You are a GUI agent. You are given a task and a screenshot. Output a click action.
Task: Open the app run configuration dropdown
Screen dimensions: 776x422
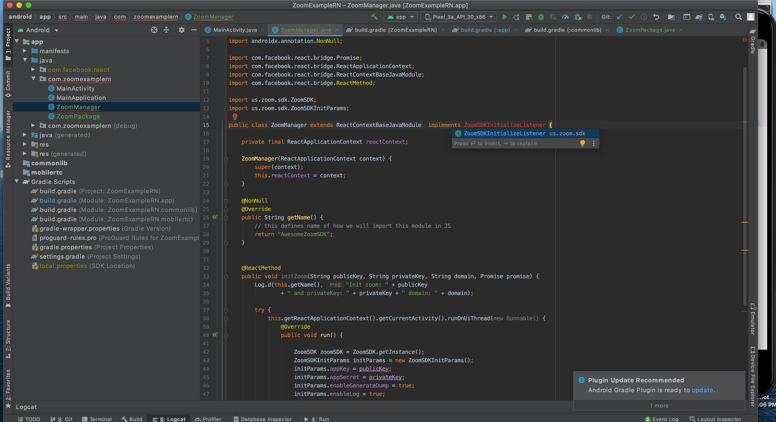coord(401,17)
